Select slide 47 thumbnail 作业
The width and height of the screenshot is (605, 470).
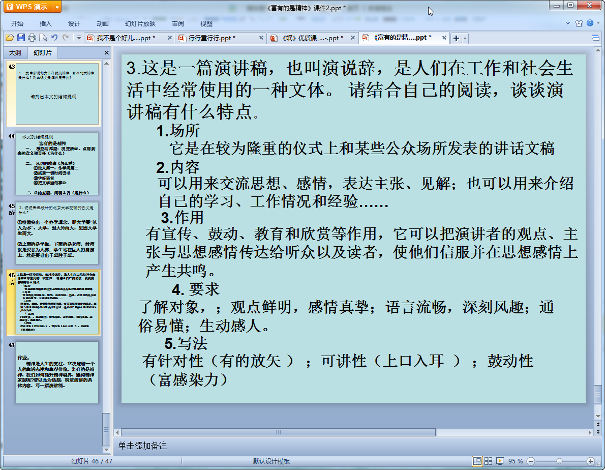[x=57, y=372]
